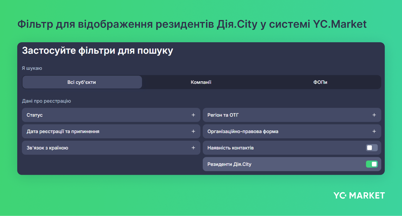402x216 pixels.
Task: Click plus icon for Регіон та ОТГ
Action: coord(374,115)
